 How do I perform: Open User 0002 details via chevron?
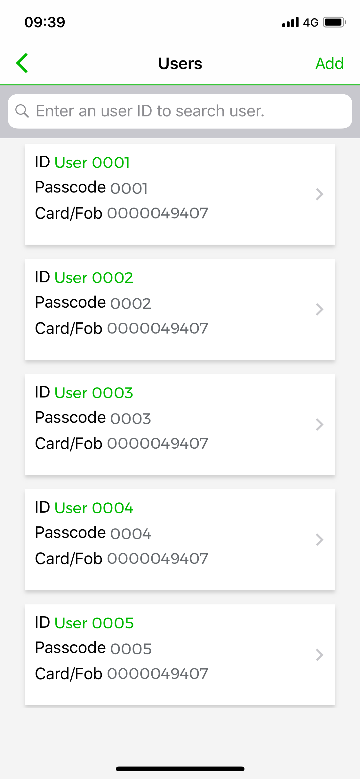click(319, 310)
